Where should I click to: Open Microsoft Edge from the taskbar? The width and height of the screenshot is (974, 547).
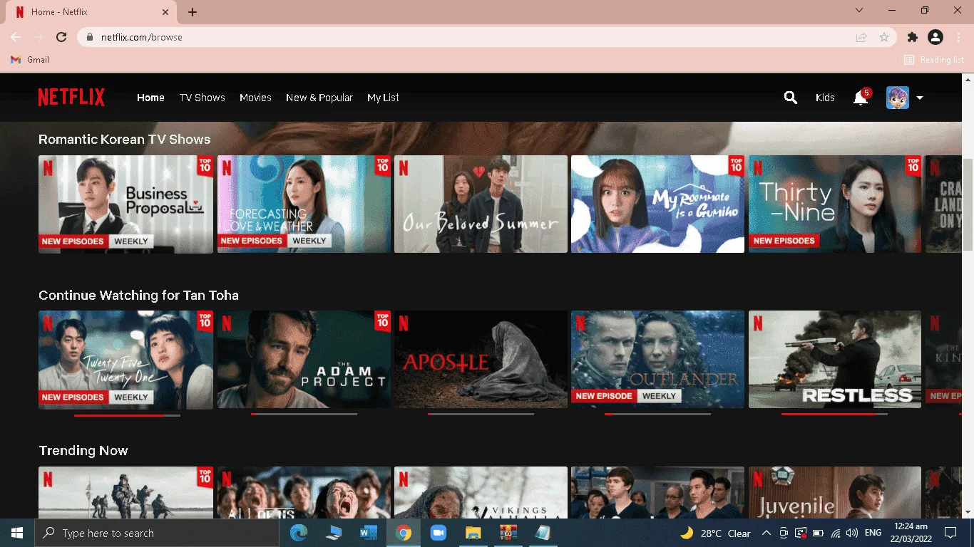click(299, 533)
